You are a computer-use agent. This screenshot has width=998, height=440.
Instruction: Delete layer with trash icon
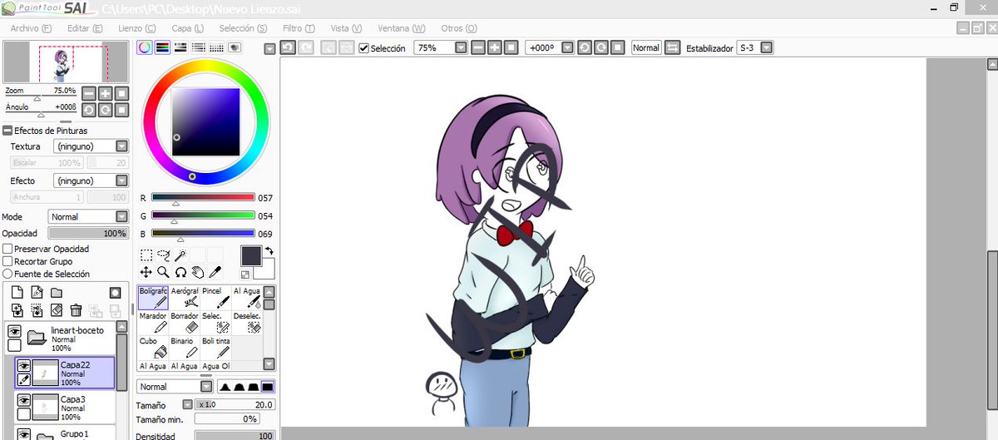[76, 310]
